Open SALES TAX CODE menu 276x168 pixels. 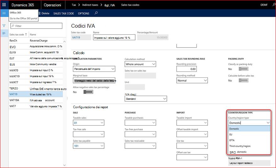coord(64,14)
